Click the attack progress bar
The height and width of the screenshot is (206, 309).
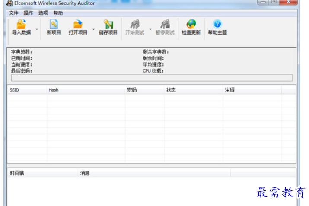[152, 78]
